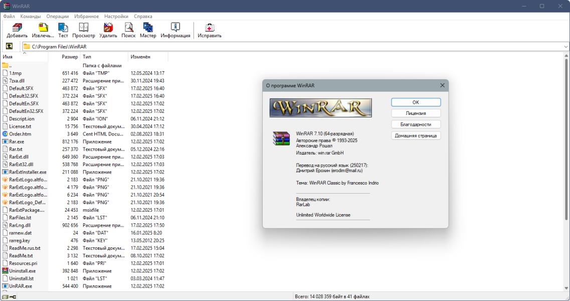Select the Order.htm file icon

5,134
